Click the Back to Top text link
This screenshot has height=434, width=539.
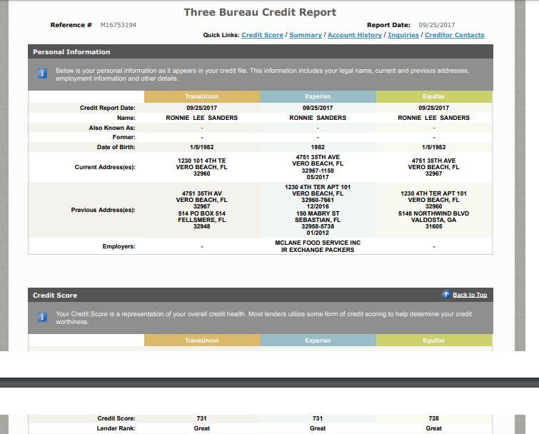click(x=470, y=296)
